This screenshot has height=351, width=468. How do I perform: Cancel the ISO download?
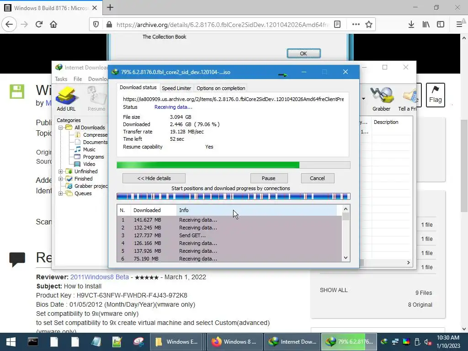(x=317, y=178)
